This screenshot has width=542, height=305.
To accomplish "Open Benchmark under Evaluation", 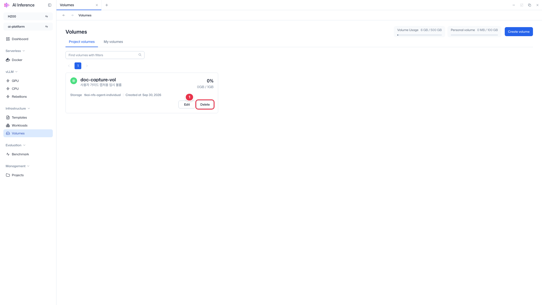I will [28, 154].
